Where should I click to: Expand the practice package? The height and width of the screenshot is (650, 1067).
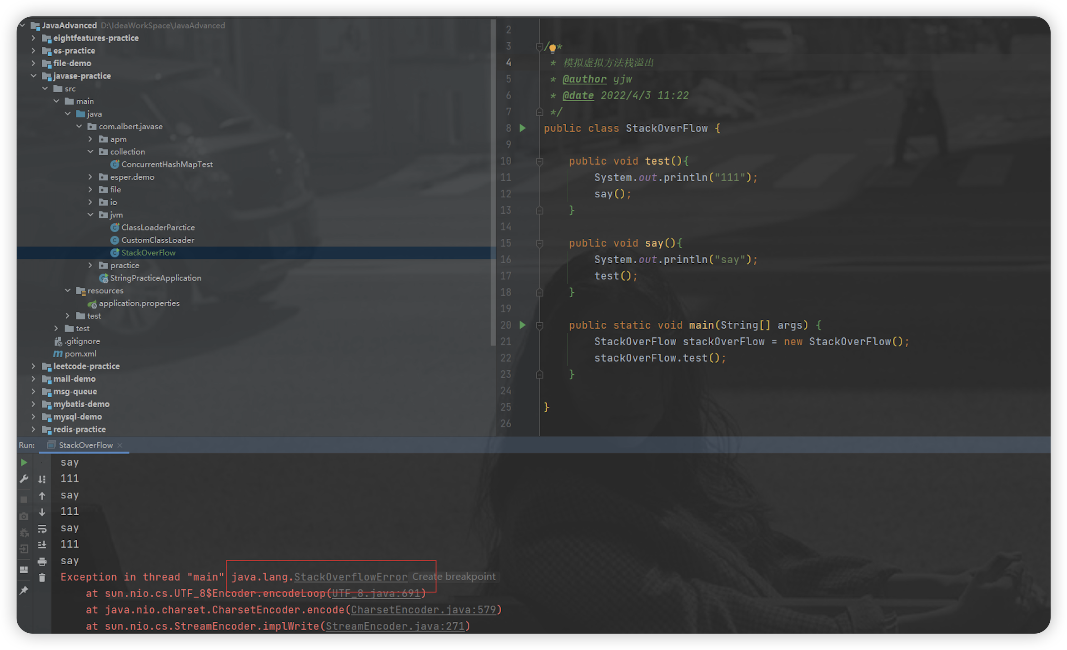pyautogui.click(x=90, y=265)
